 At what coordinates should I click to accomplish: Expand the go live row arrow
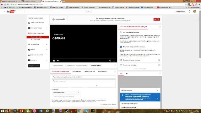[159, 65]
